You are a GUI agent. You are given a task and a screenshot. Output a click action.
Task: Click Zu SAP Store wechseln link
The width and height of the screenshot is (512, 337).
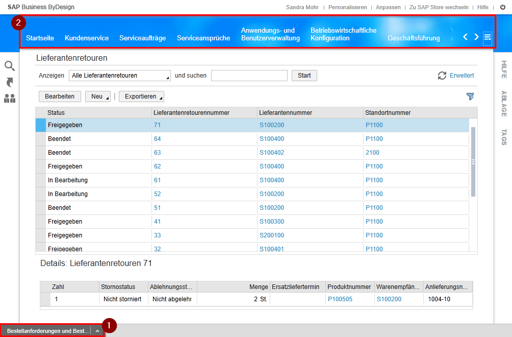[x=439, y=7]
